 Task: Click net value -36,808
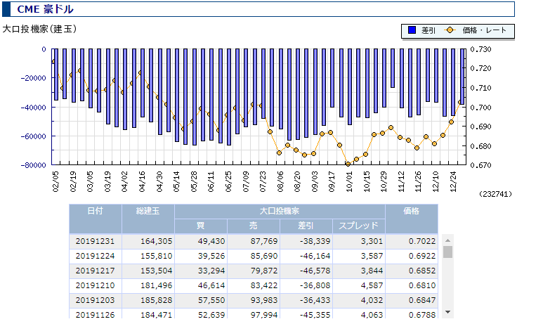pyautogui.click(x=315, y=285)
